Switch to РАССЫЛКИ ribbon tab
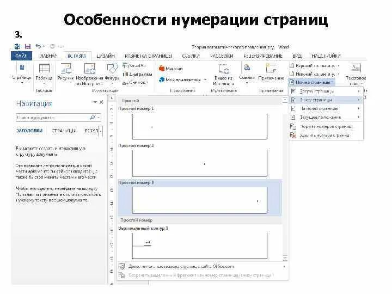 pyautogui.click(x=222, y=56)
